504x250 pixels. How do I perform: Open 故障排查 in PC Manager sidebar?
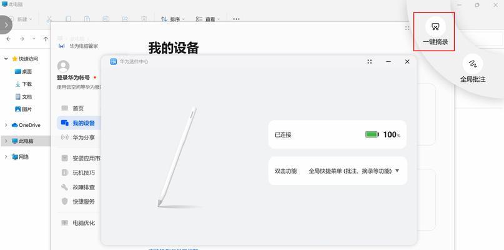(x=79, y=187)
